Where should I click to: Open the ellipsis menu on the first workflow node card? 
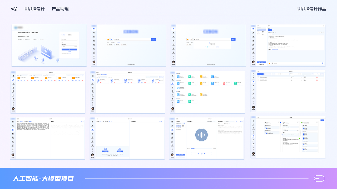tap(279, 123)
